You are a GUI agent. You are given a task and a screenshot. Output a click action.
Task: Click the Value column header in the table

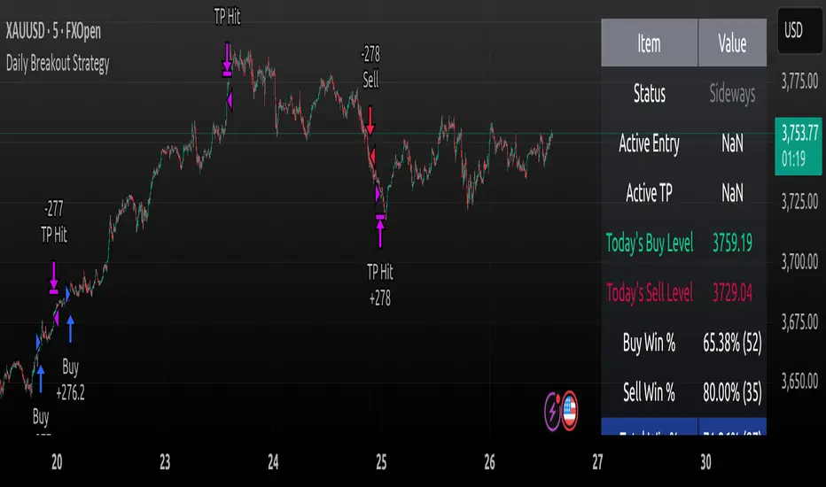tap(732, 43)
